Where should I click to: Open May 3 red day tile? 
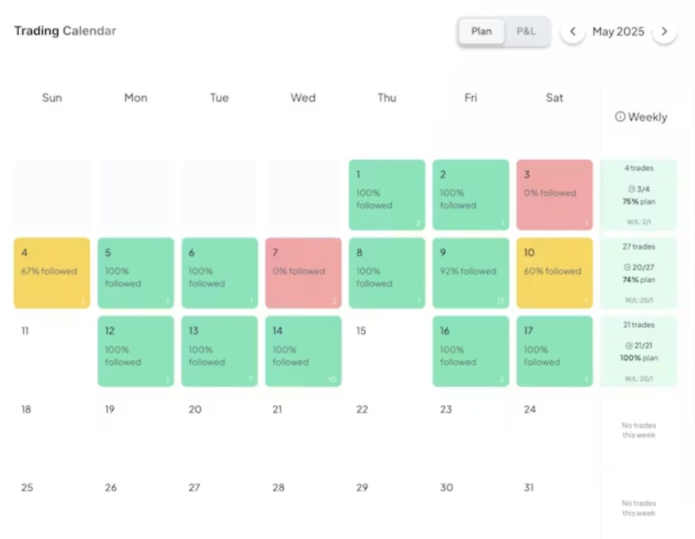pyautogui.click(x=554, y=195)
